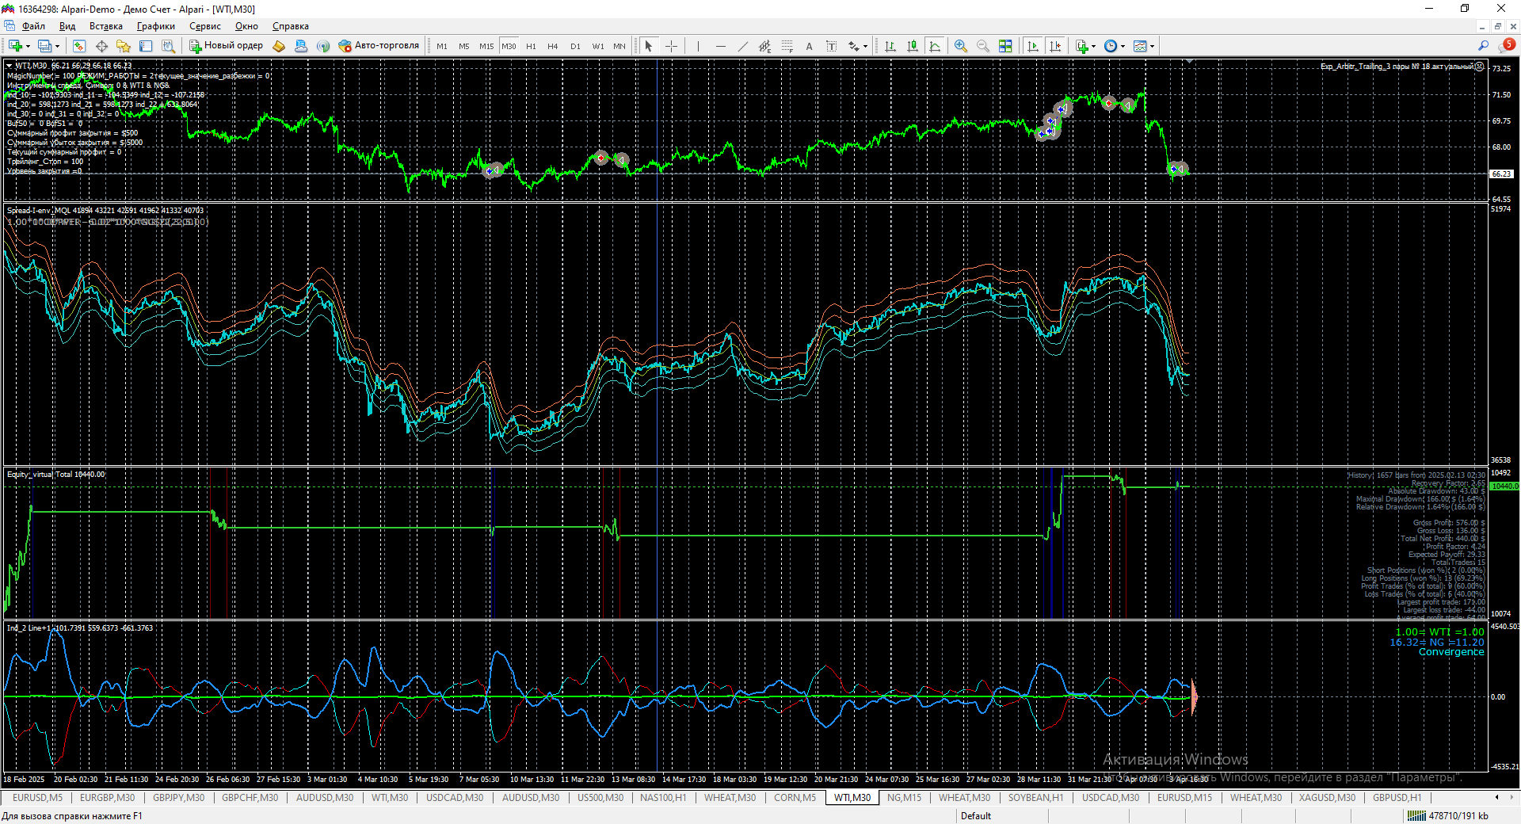Viewport: 1521px width, 824px height.
Task: Open the notifications chat icon
Action: pos(1508,46)
